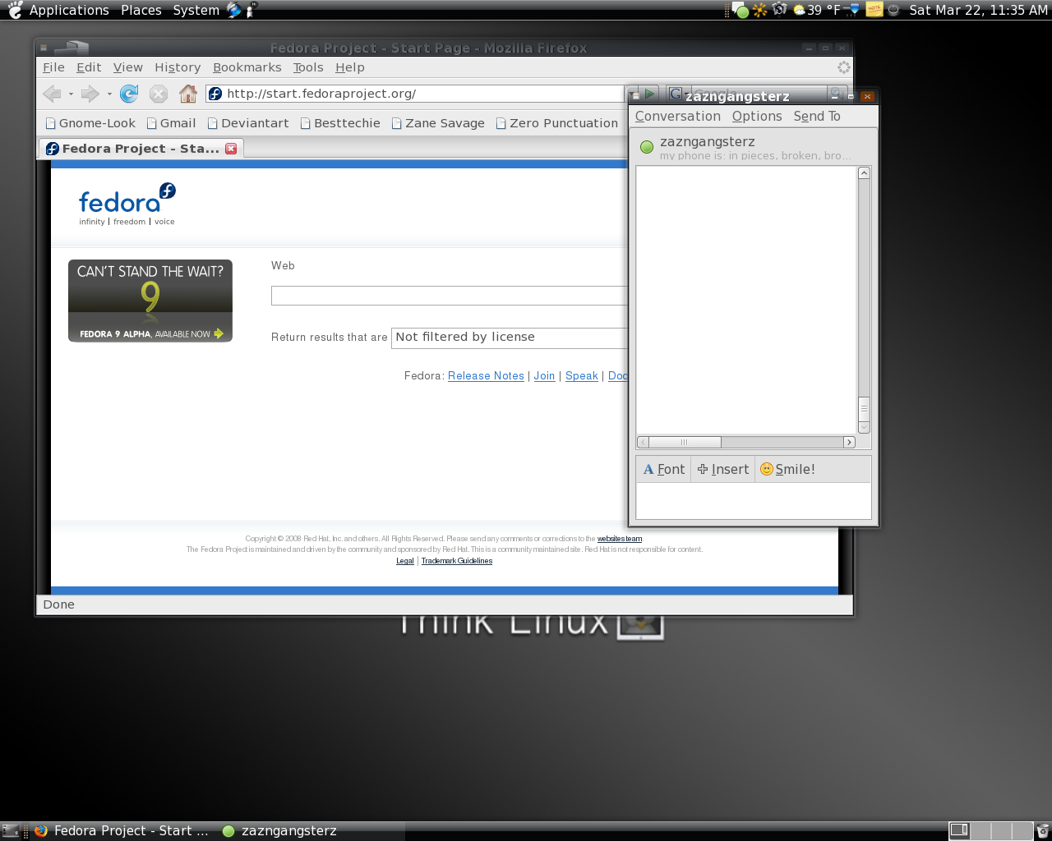This screenshot has height=841, width=1052.
Task: Click the Fedora 9 Alpha banner
Action: 150,301
